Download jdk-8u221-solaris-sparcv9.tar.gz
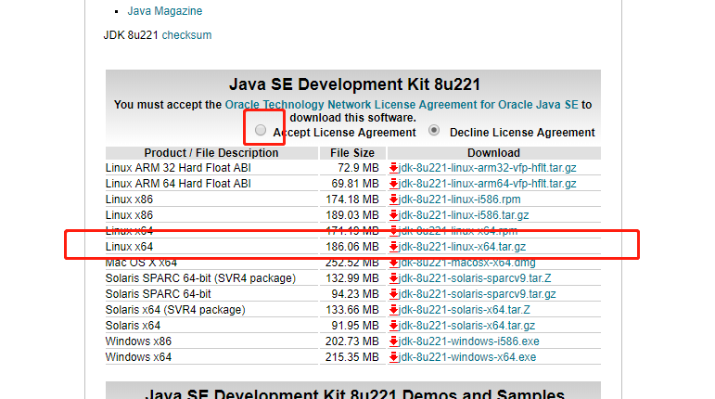Viewport: 715px width, 399px height. pyautogui.click(x=477, y=294)
